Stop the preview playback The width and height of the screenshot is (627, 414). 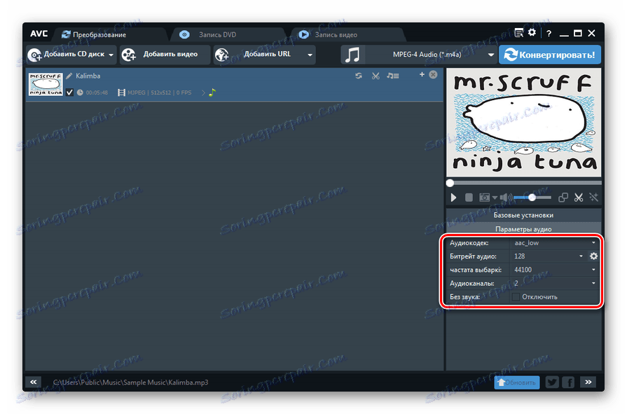[x=469, y=198]
